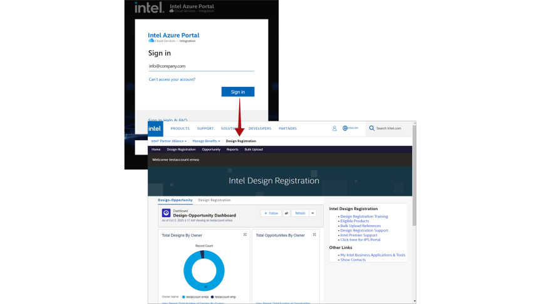Click the icon button next to Follow
The height and width of the screenshot is (304, 541).
286,213
